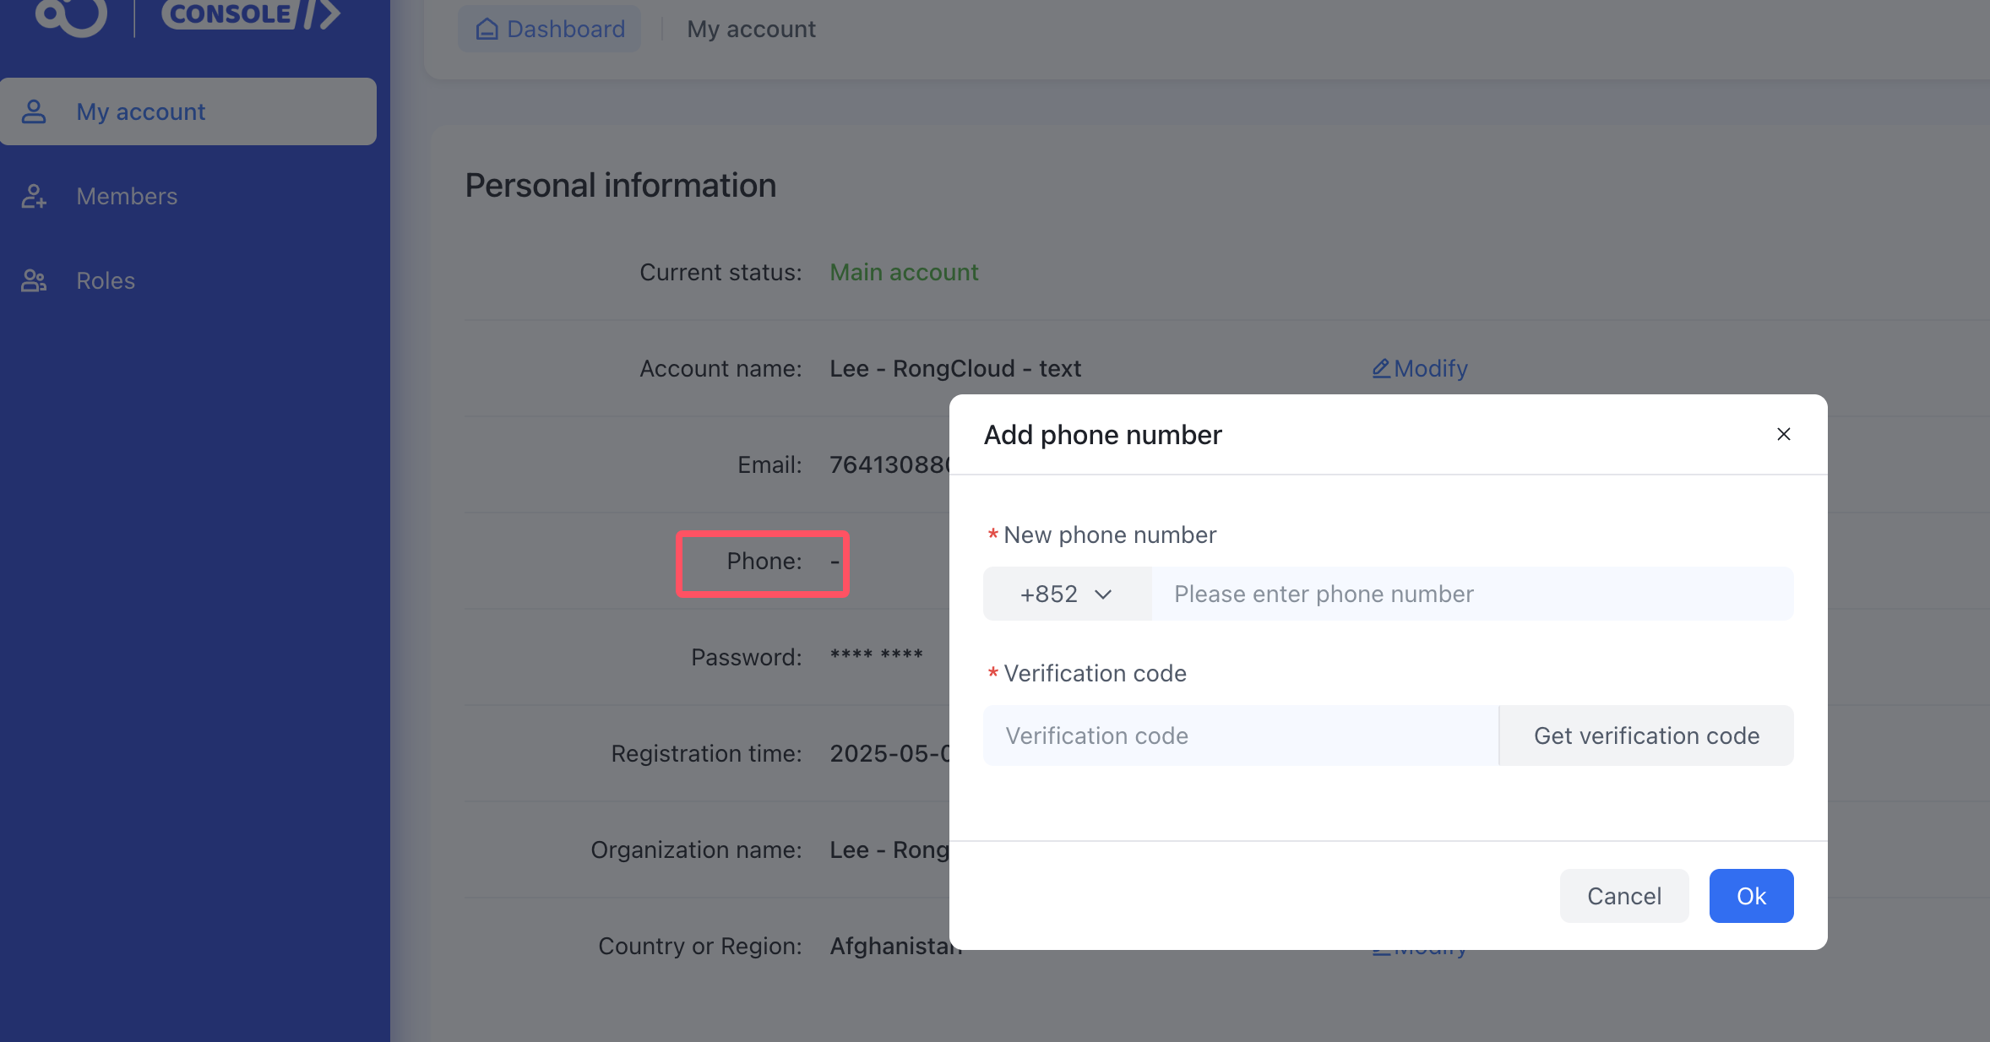
Task: Click the Dashboard home icon in breadcrumb
Action: pos(487,30)
